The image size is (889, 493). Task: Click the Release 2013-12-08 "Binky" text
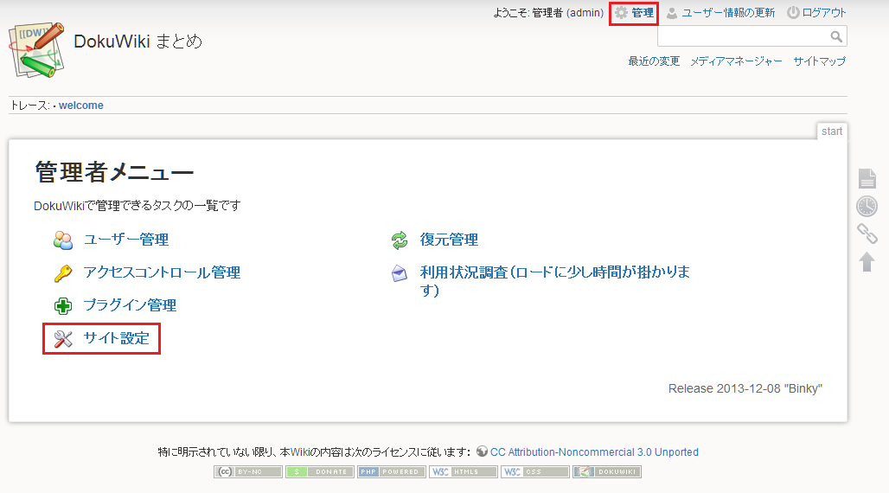click(x=745, y=388)
